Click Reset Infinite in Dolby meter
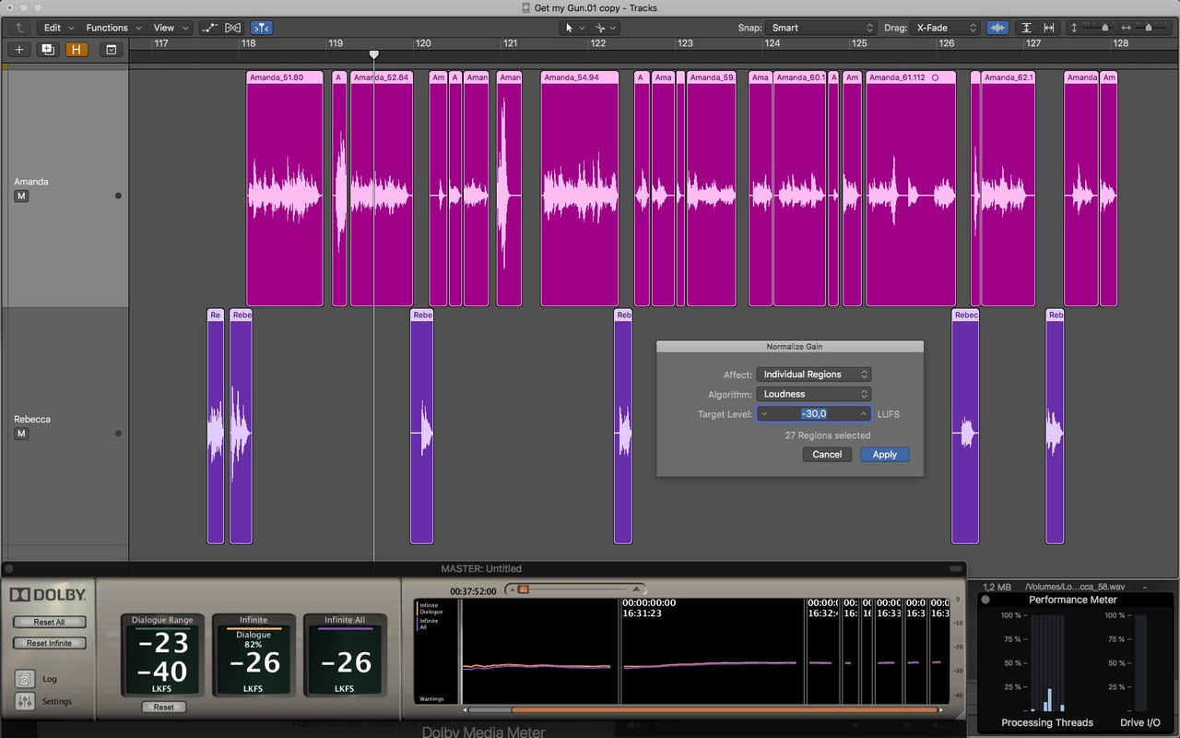The image size is (1180, 738). coord(49,643)
